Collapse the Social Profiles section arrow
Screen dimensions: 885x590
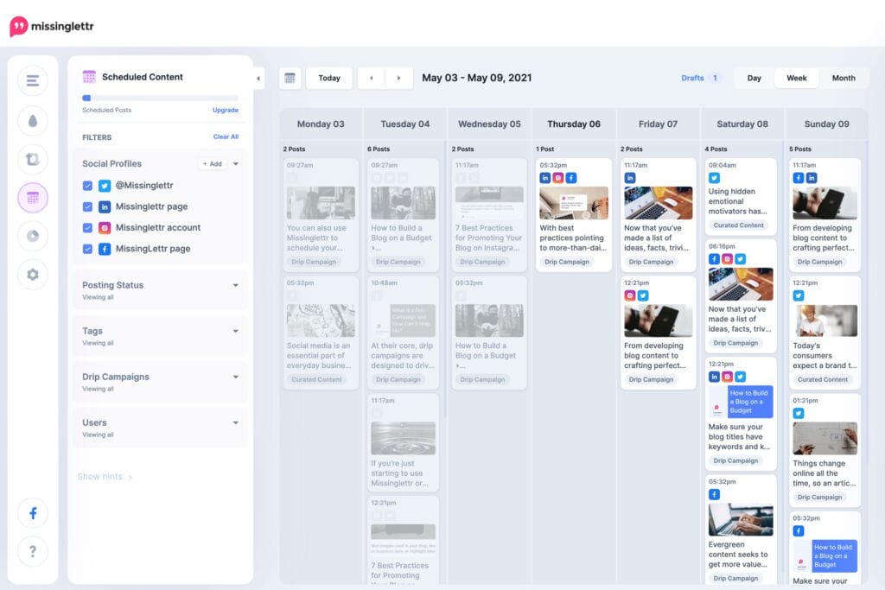tap(236, 163)
